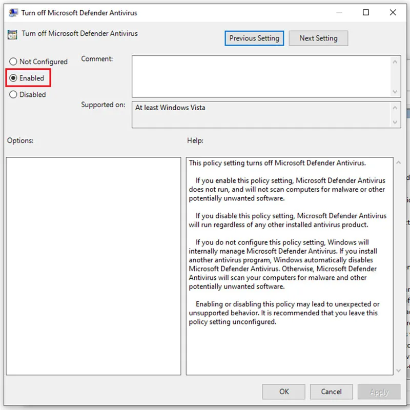The height and width of the screenshot is (410, 410).
Task: Click the Previous Setting button
Action: tap(254, 38)
